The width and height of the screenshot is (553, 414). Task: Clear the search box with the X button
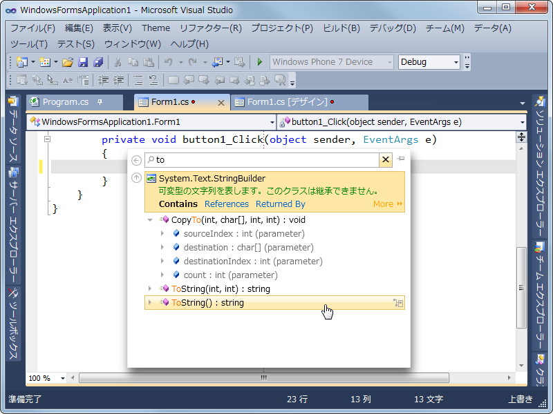(x=386, y=160)
